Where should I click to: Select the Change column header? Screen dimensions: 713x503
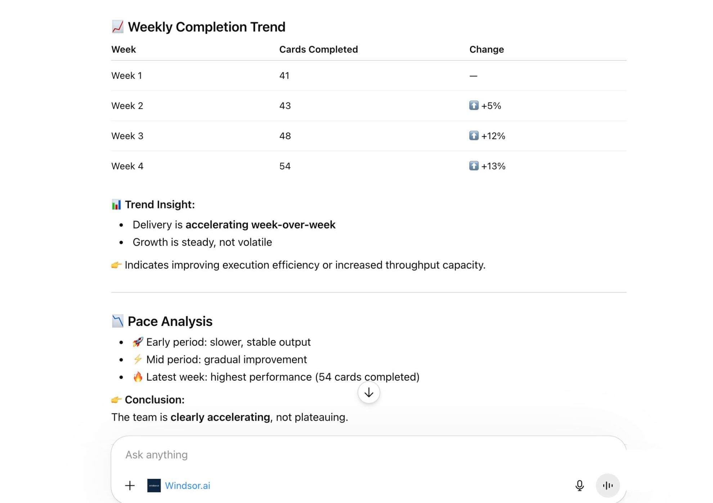(x=486, y=49)
